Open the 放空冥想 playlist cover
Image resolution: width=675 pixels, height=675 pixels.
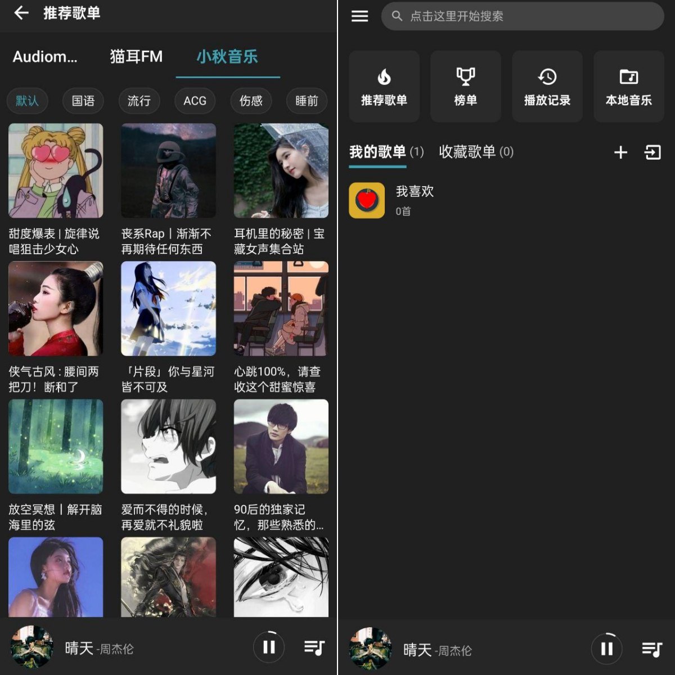click(55, 446)
